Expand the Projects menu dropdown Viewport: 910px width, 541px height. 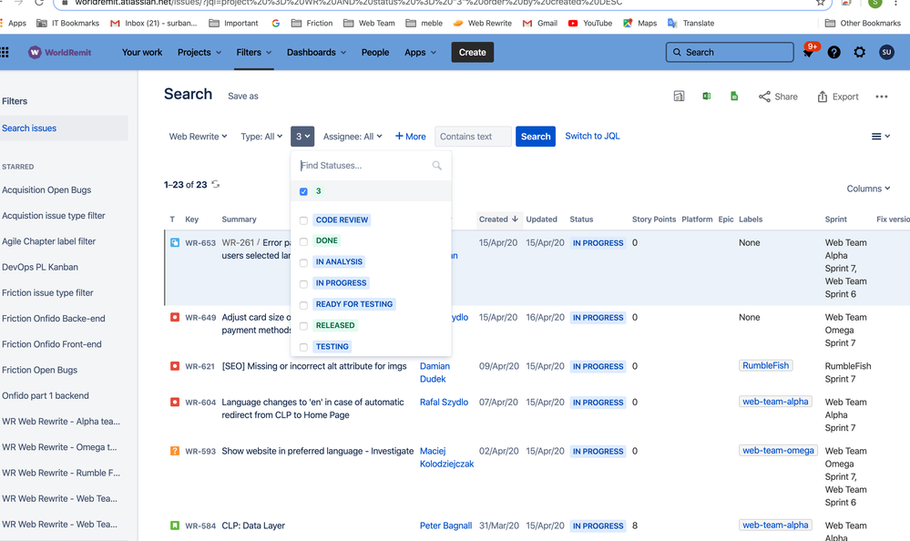[x=199, y=52]
